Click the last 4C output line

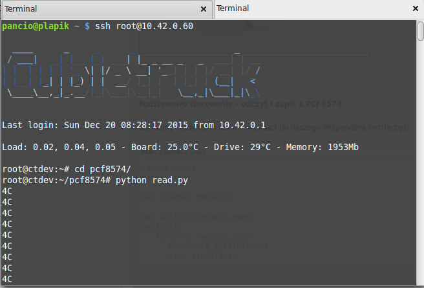7,279
